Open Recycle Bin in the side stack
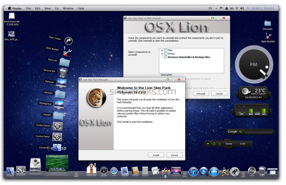This screenshot has height=185, width=286. 63,73
